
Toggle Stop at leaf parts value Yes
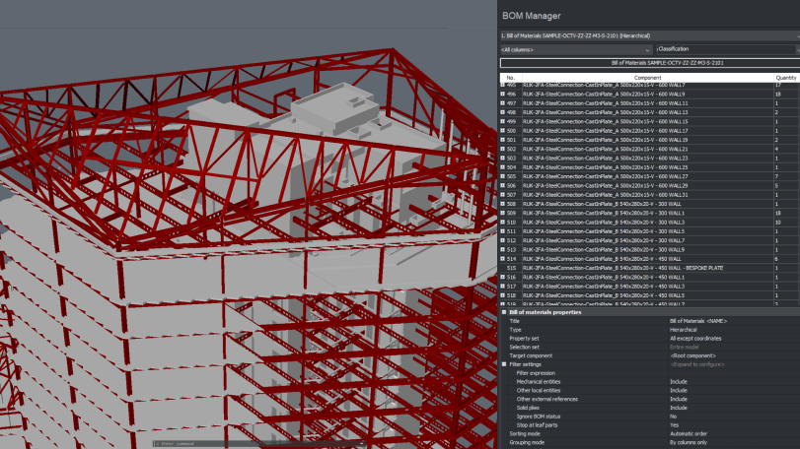[x=674, y=425]
